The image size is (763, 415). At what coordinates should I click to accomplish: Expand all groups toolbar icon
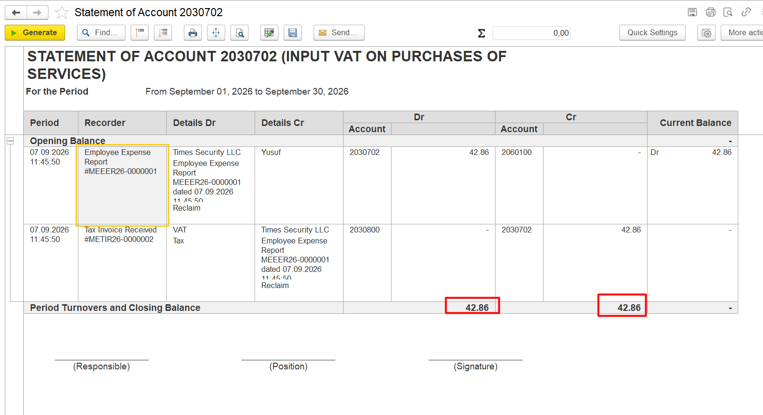point(163,33)
